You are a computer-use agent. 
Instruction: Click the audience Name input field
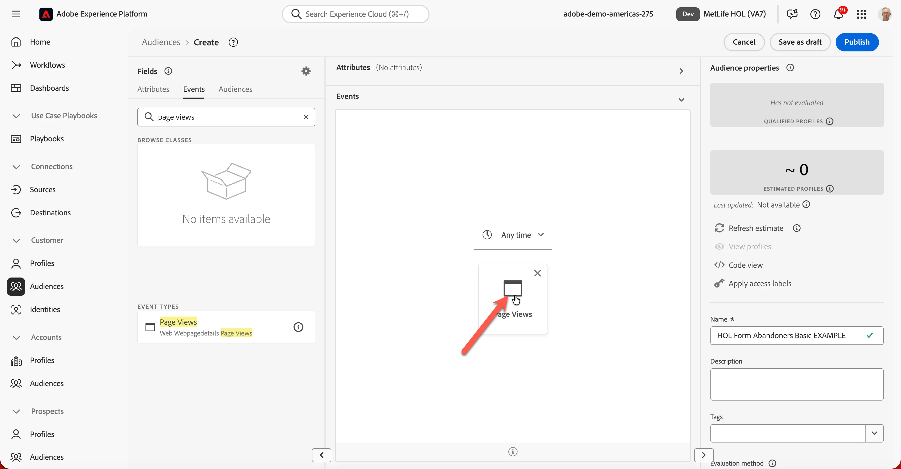(x=797, y=335)
